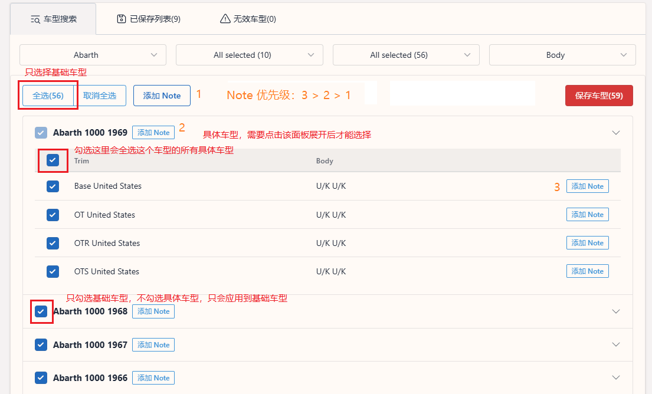Click the 全选(56) button
The image size is (652, 394).
coord(48,96)
